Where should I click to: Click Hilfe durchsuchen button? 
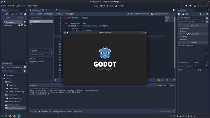coord(159,14)
